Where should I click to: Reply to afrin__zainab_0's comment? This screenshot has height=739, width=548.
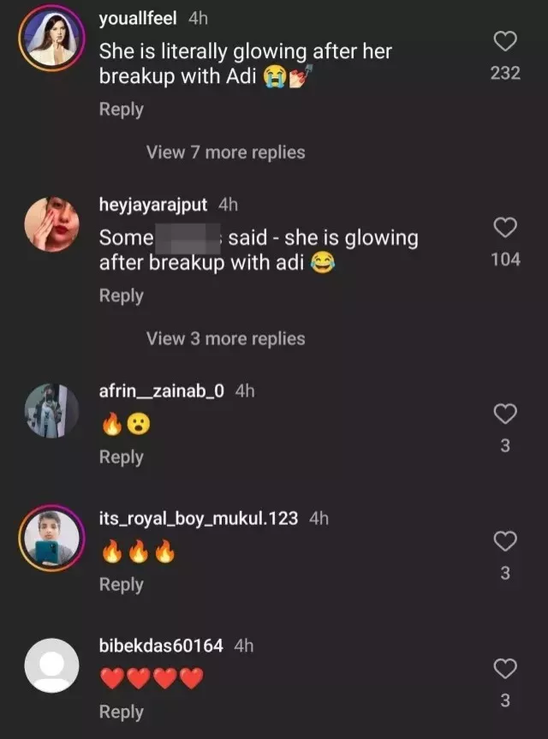tap(121, 457)
